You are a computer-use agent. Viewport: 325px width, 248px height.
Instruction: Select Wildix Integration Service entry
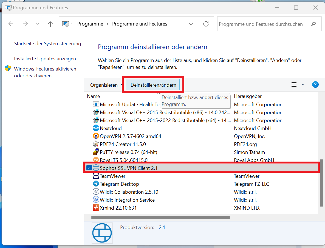[127, 200]
